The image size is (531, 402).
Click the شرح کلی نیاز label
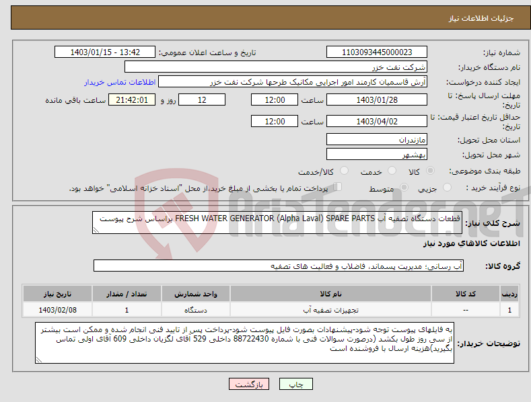click(493, 223)
